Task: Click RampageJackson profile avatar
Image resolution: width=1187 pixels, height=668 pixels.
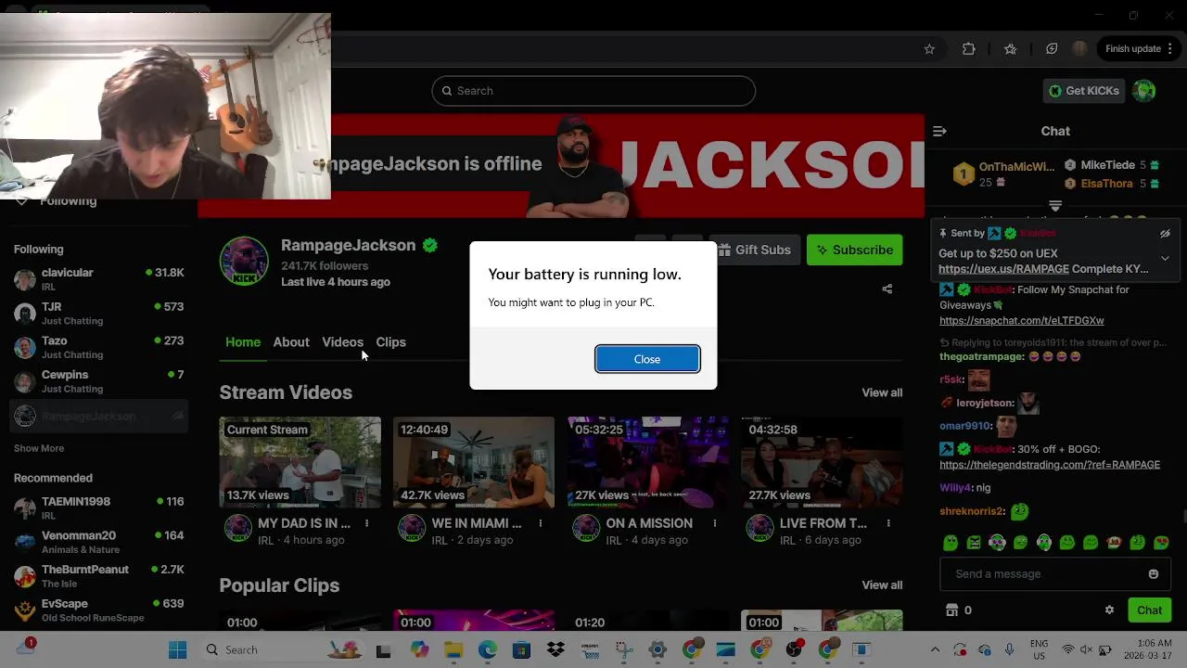Action: click(x=244, y=261)
